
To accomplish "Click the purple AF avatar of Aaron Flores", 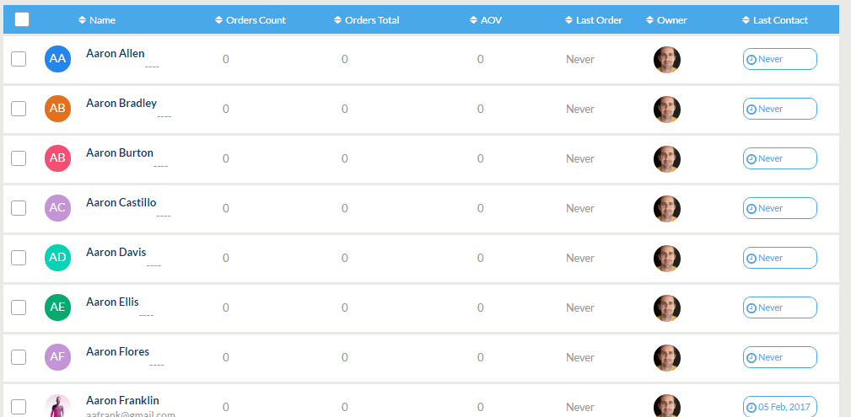I will (x=57, y=357).
